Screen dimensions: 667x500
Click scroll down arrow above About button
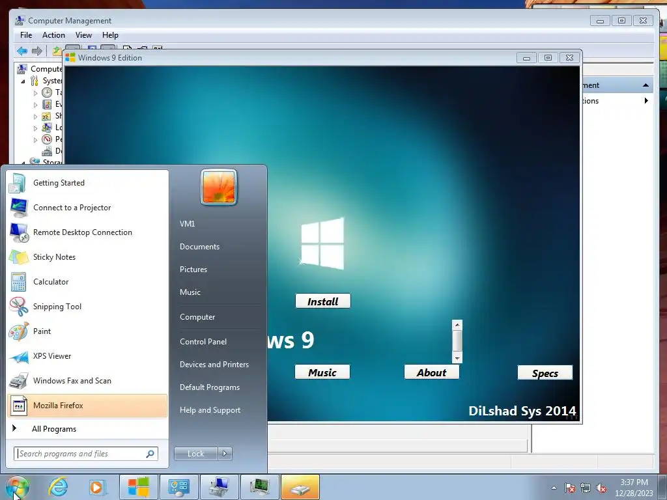click(x=457, y=359)
